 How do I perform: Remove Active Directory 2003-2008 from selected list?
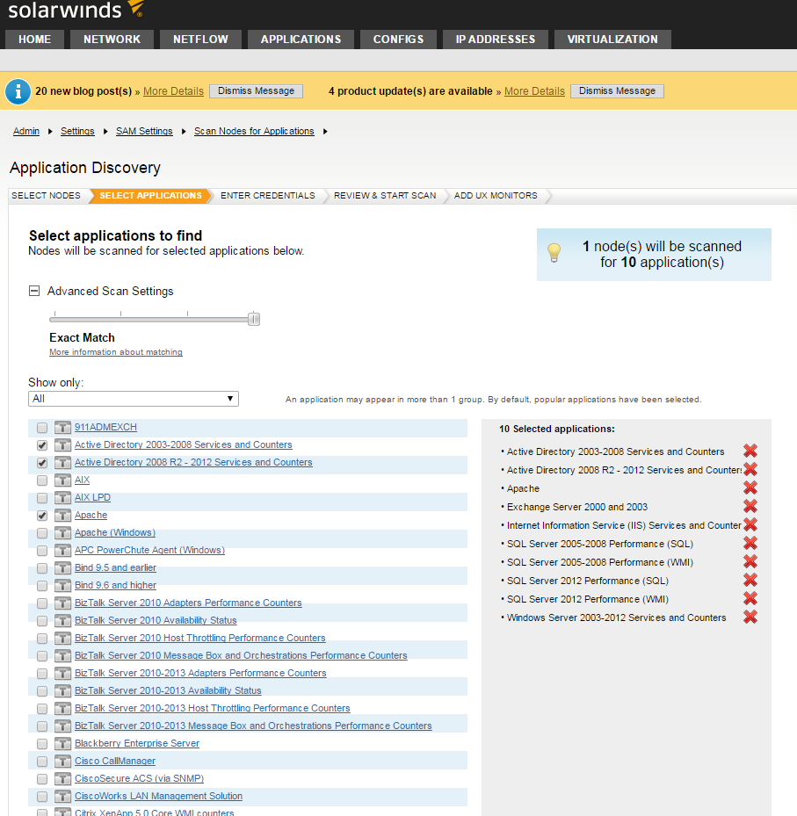coord(750,451)
